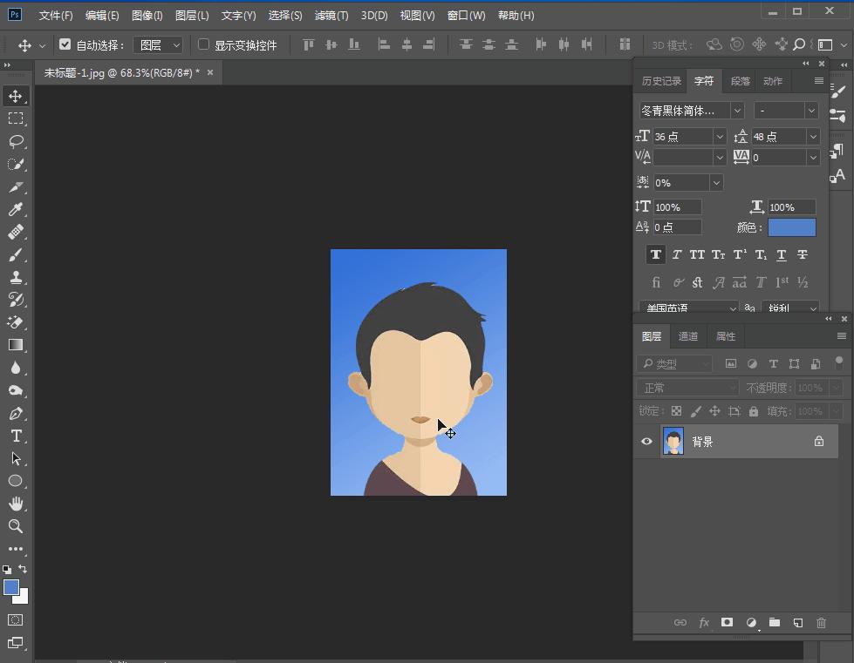Create a new layer icon
854x663 pixels.
pos(797,623)
